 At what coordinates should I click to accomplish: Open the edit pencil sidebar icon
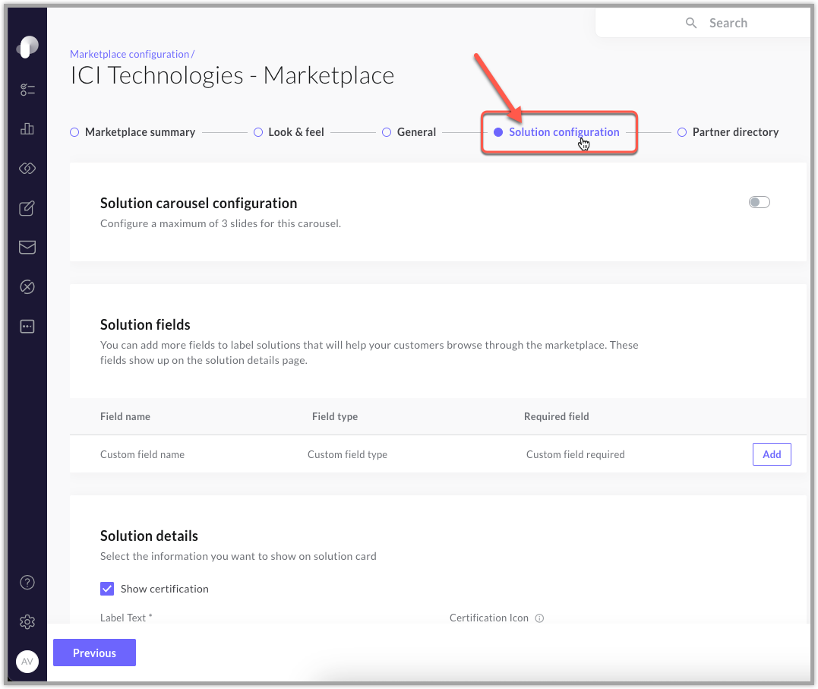(x=27, y=208)
